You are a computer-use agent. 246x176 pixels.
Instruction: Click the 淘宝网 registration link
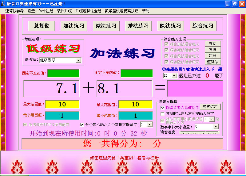pos(124,158)
